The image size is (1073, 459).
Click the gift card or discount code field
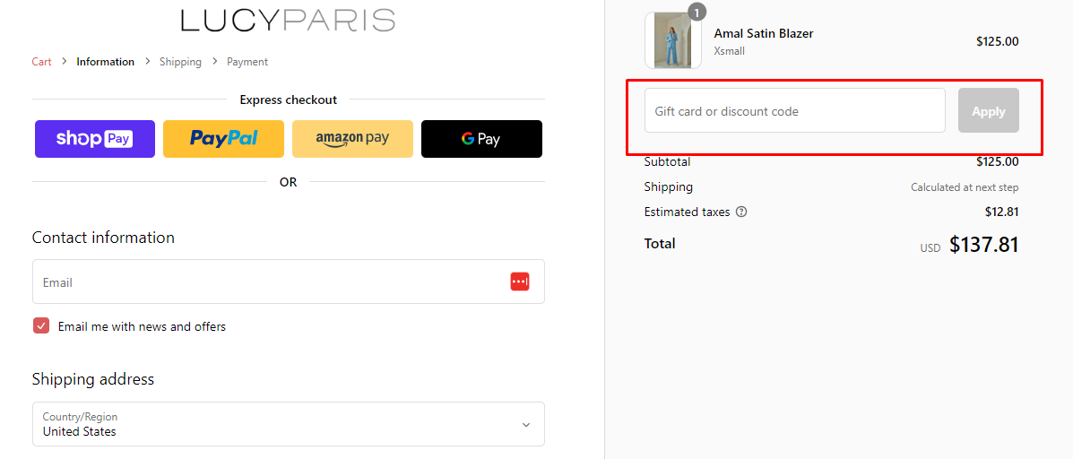[795, 110]
